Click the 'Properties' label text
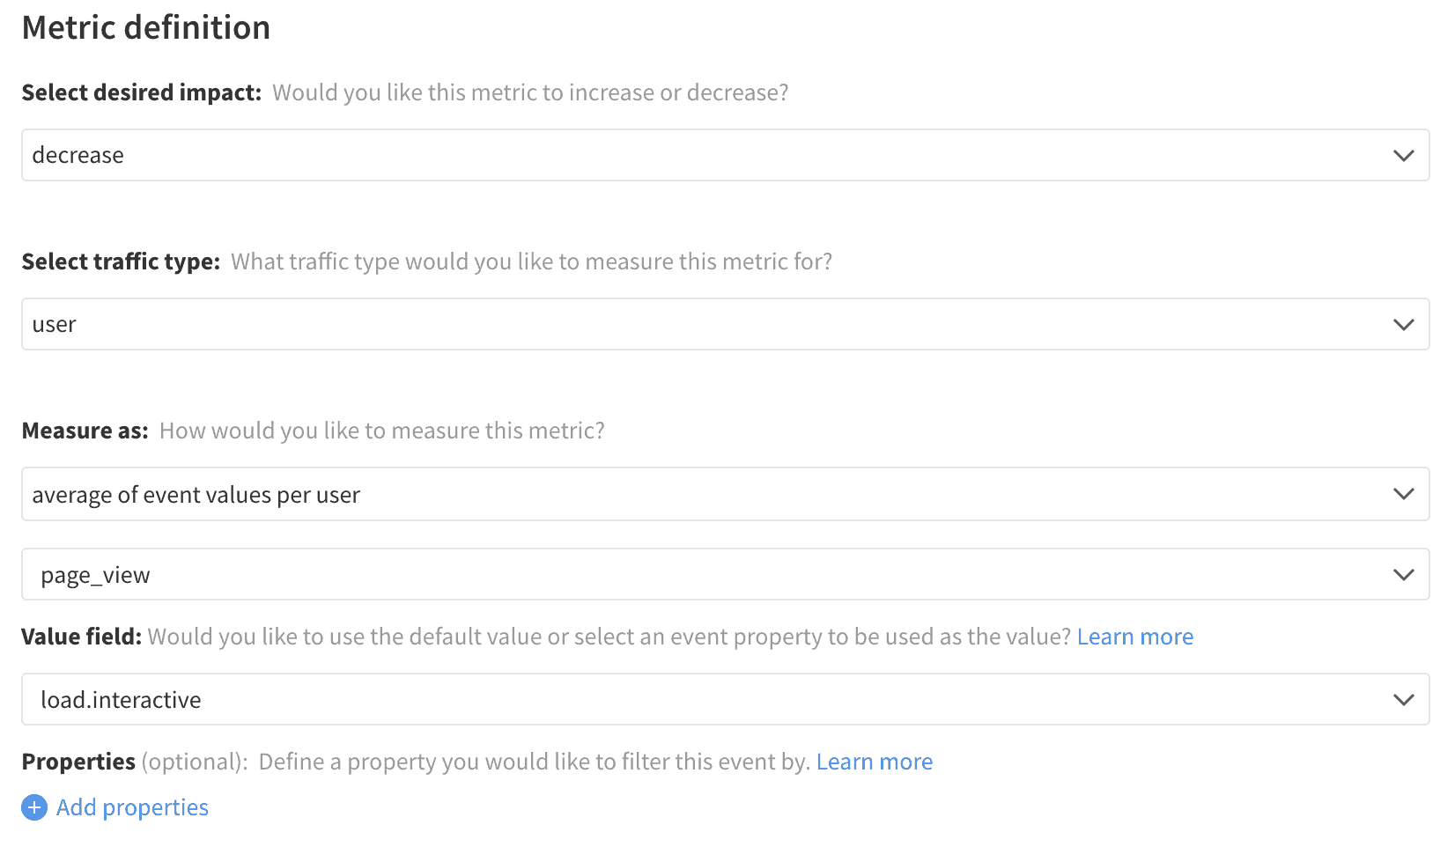 78,762
